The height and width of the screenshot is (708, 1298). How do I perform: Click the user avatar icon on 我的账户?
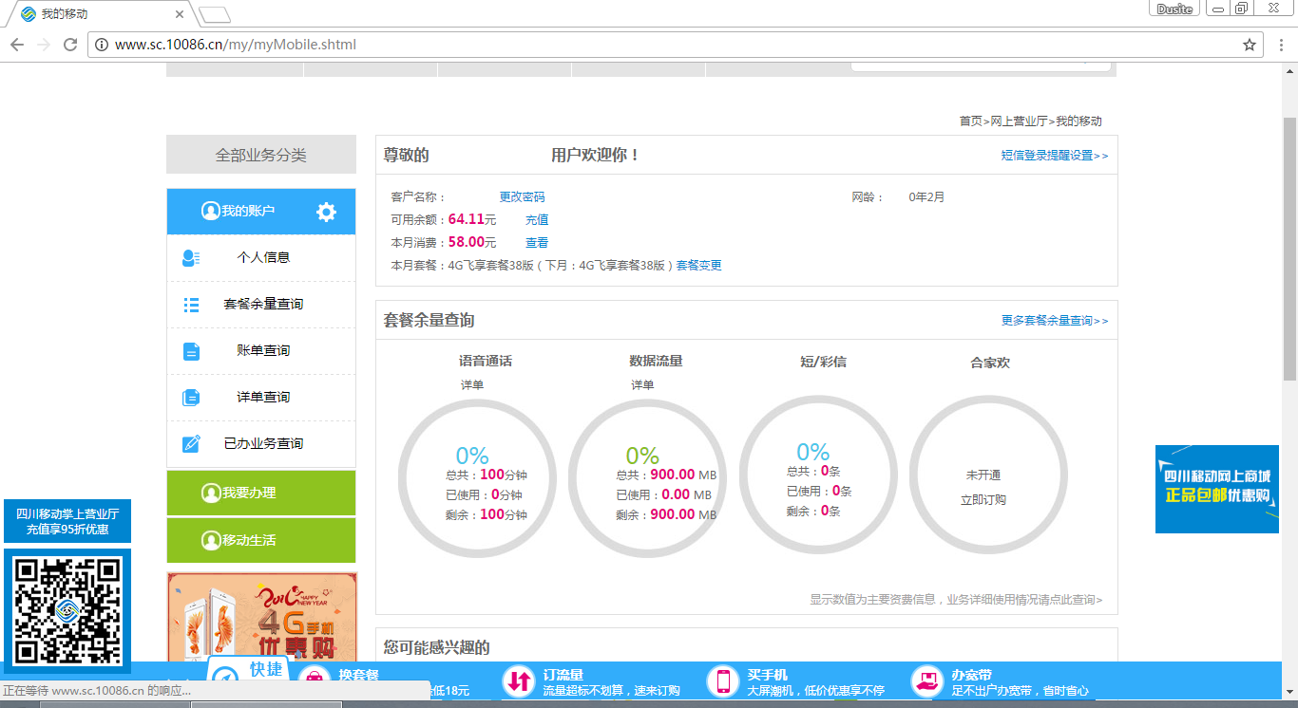211,211
